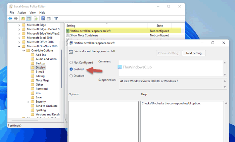Select the Editing tree item
Image resolution: width=235 pixels, height=142 pixels.
(40, 76)
